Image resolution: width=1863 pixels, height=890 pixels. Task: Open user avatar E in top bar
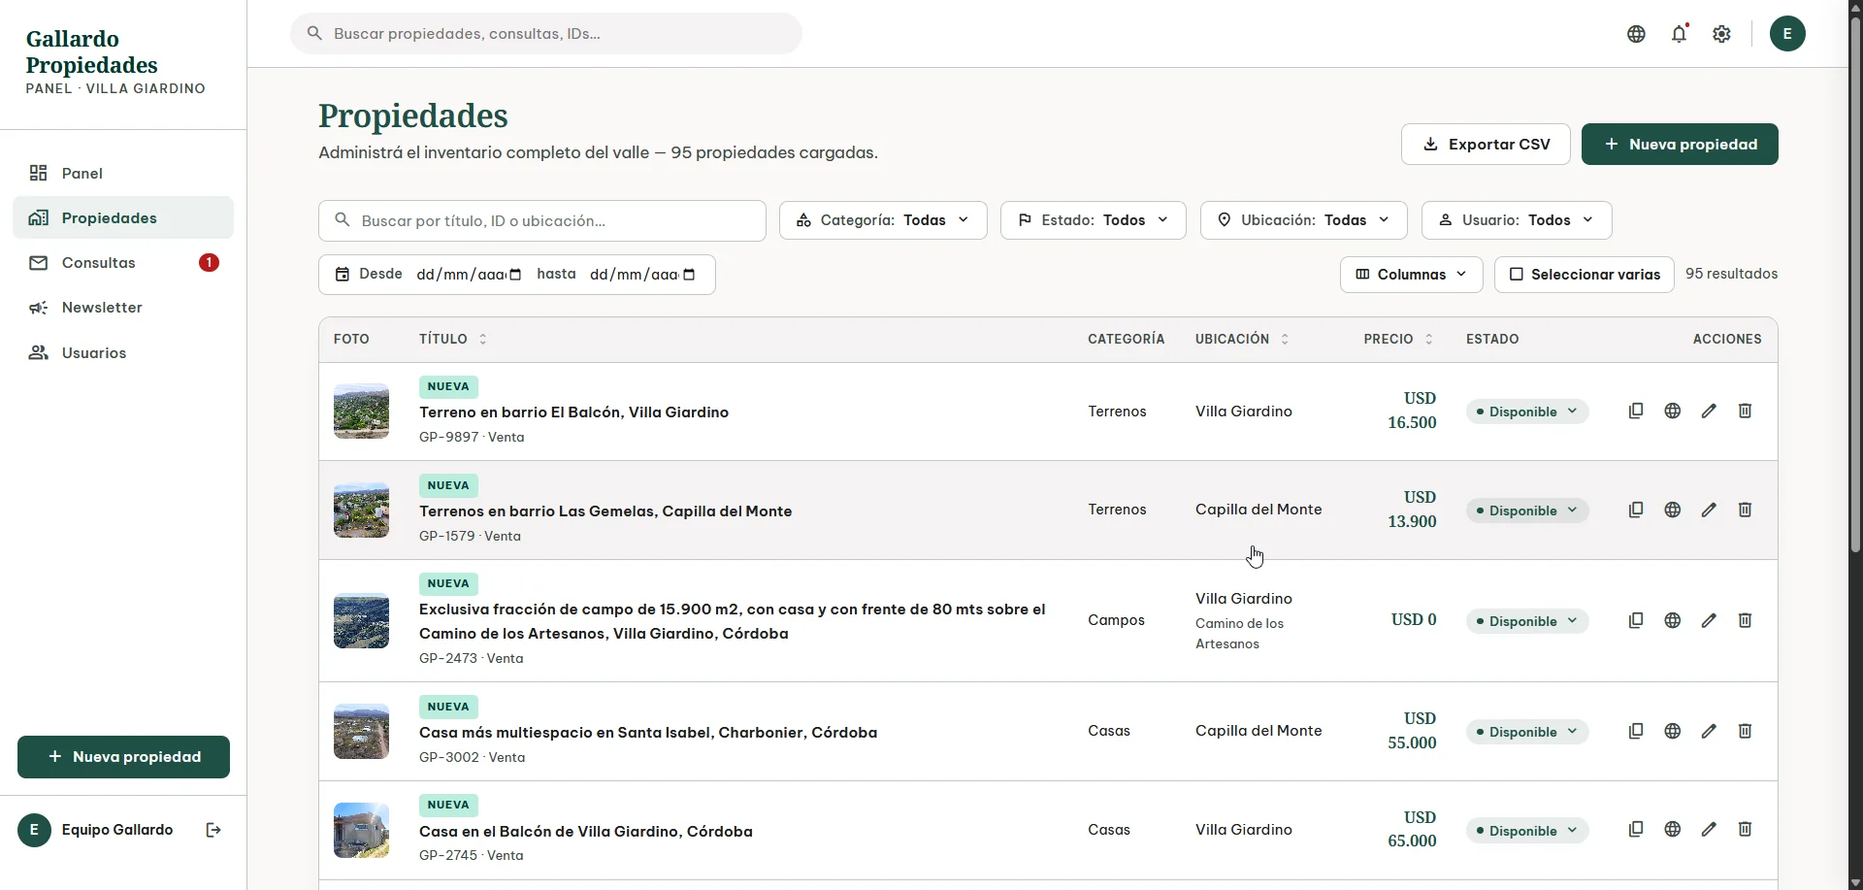coord(1787,34)
